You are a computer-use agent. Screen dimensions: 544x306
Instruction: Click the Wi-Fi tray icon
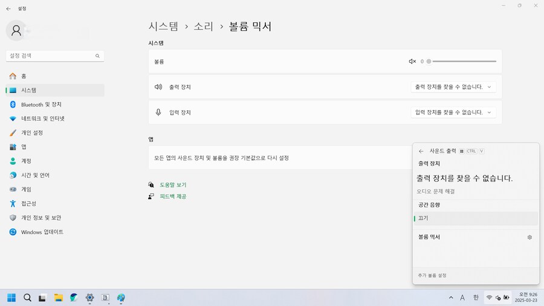click(489, 298)
